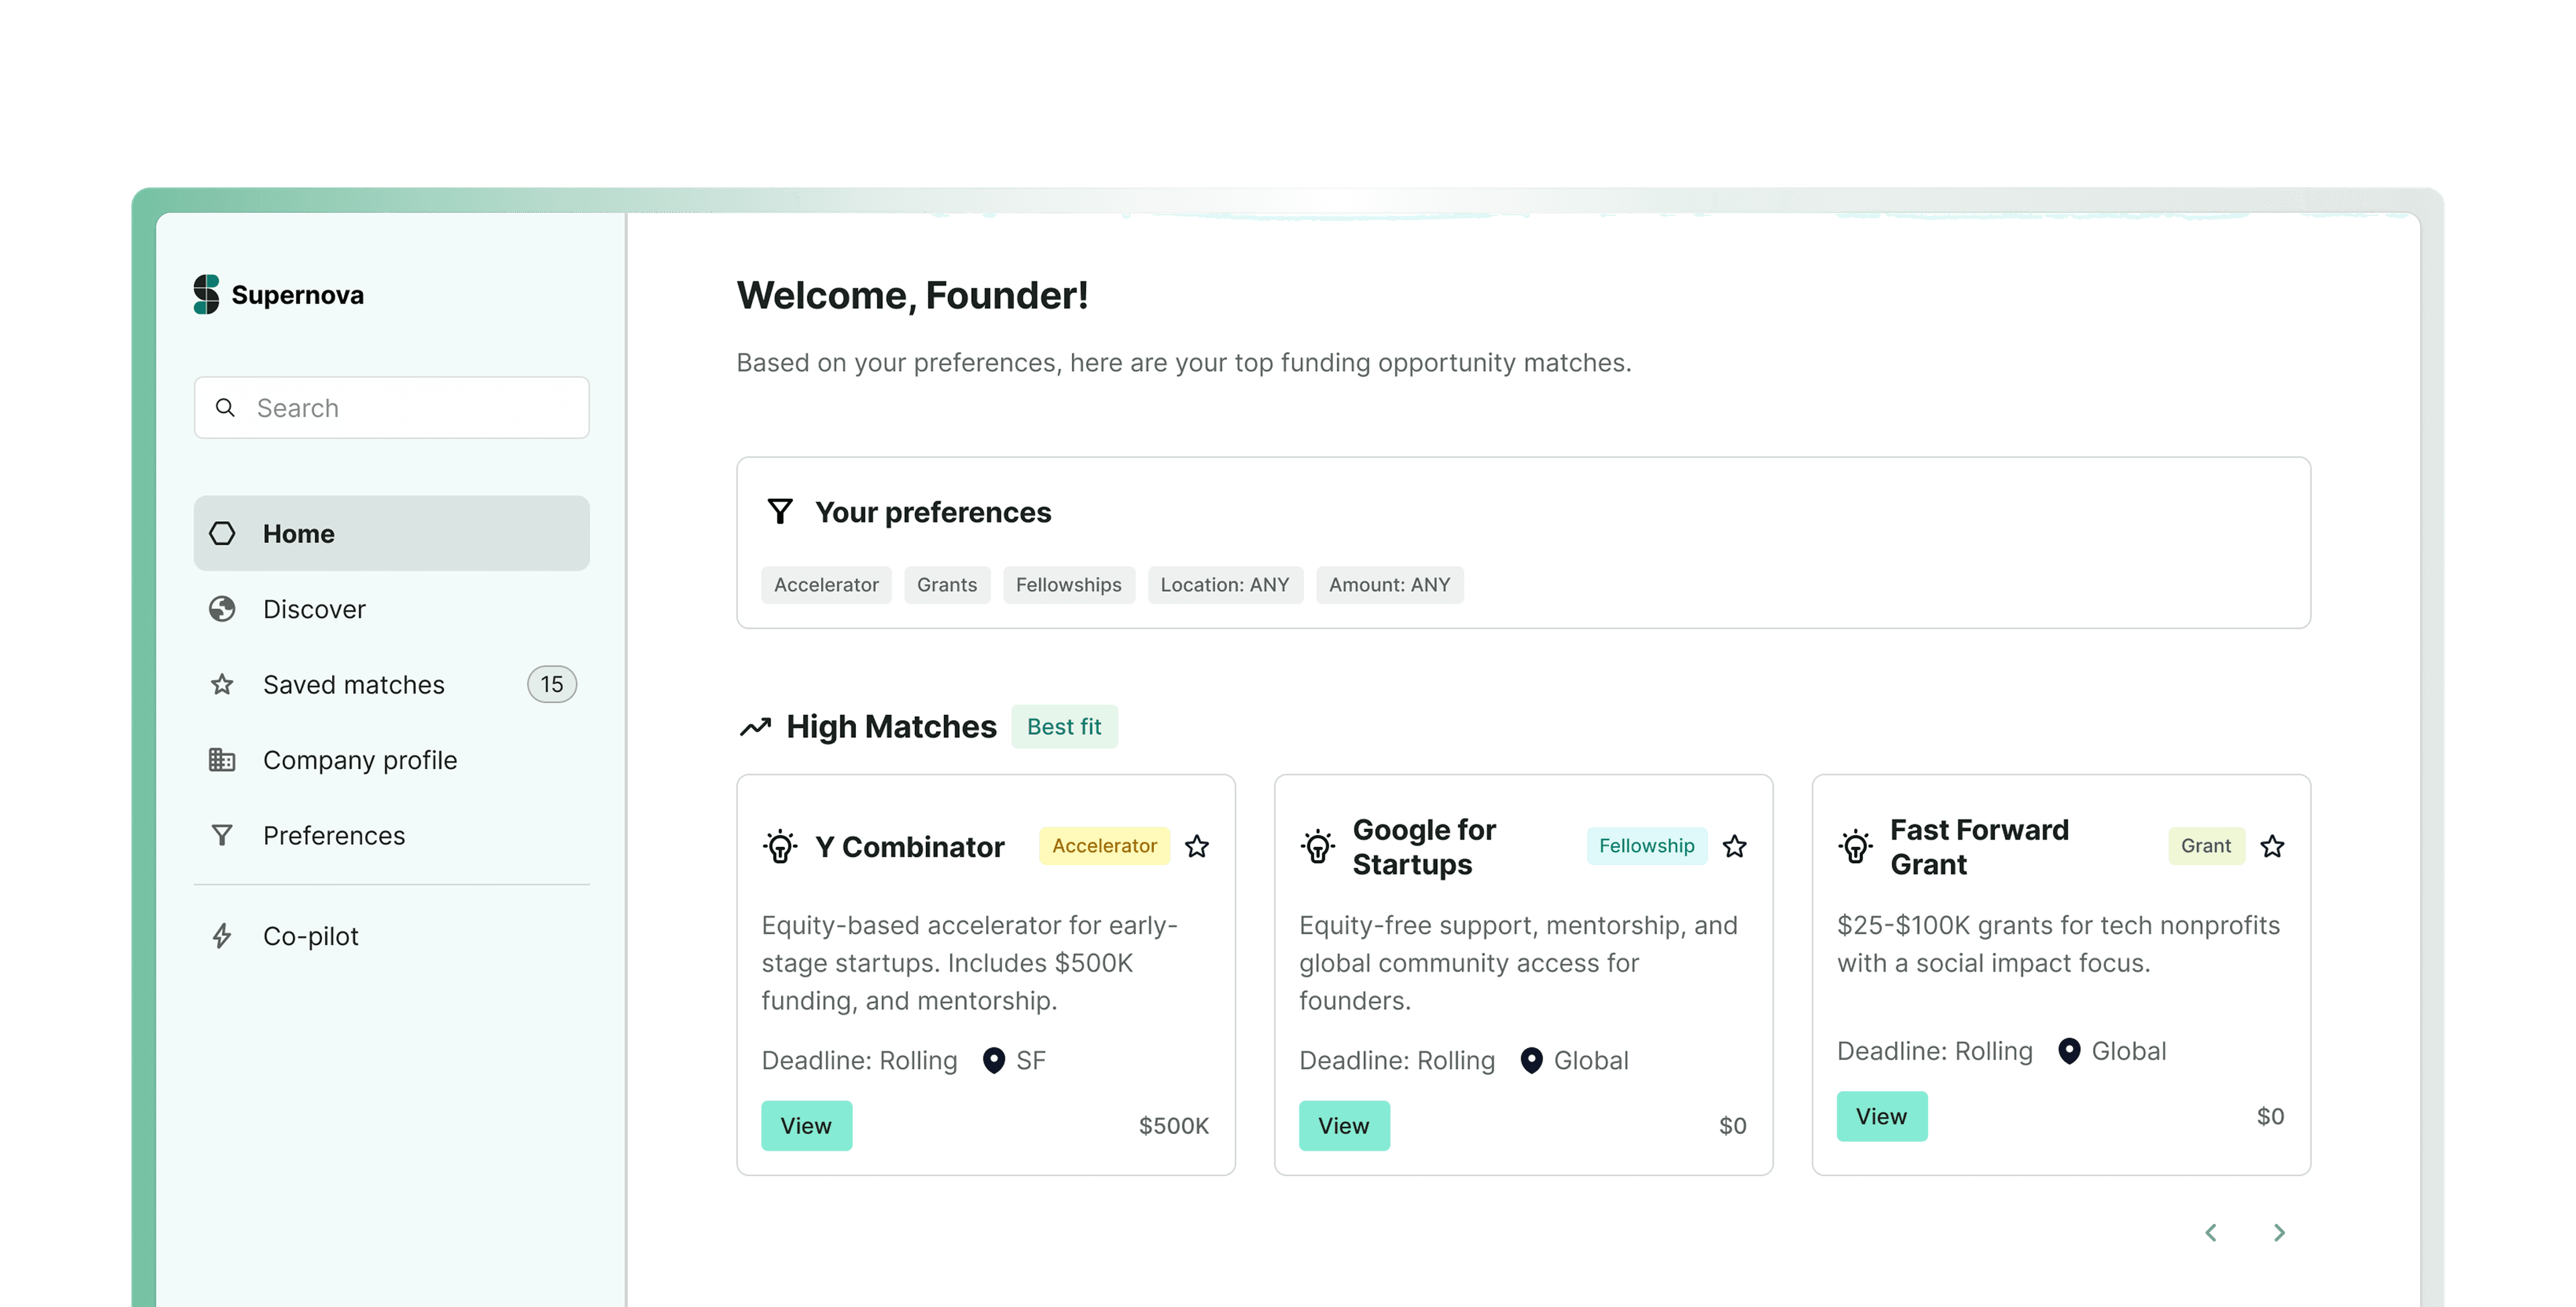Image resolution: width=2576 pixels, height=1307 pixels.
Task: Go to previous matches with left chevron
Action: (x=2211, y=1233)
